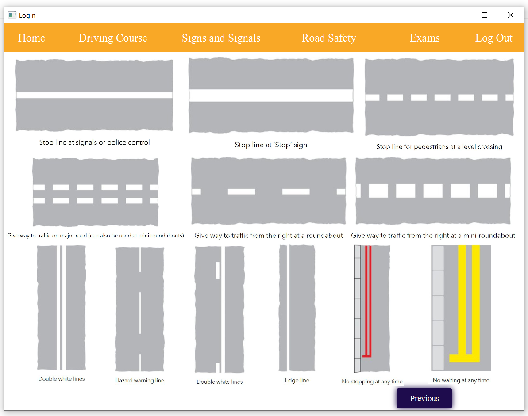View the pedestrian level crossing stop line image
The image size is (528, 416).
pyautogui.click(x=439, y=96)
